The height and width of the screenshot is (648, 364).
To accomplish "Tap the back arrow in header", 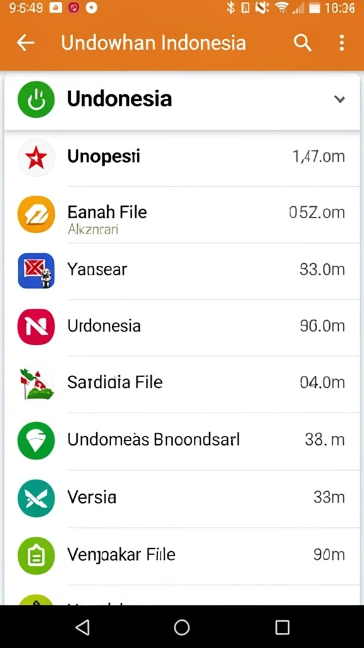I will 25,42.
